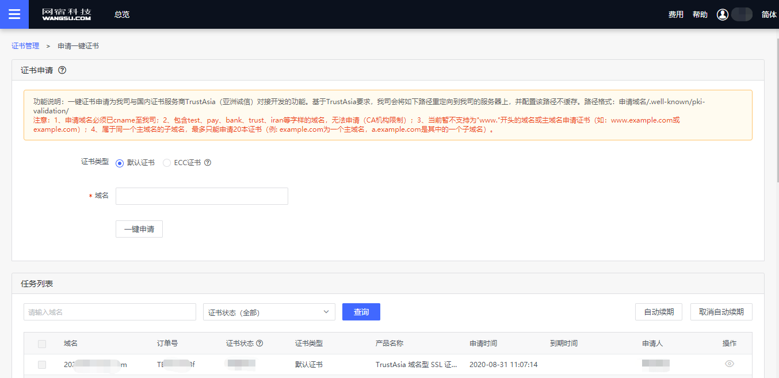The width and height of the screenshot is (779, 378).
Task: Switch language via 简体
Action: [769, 14]
